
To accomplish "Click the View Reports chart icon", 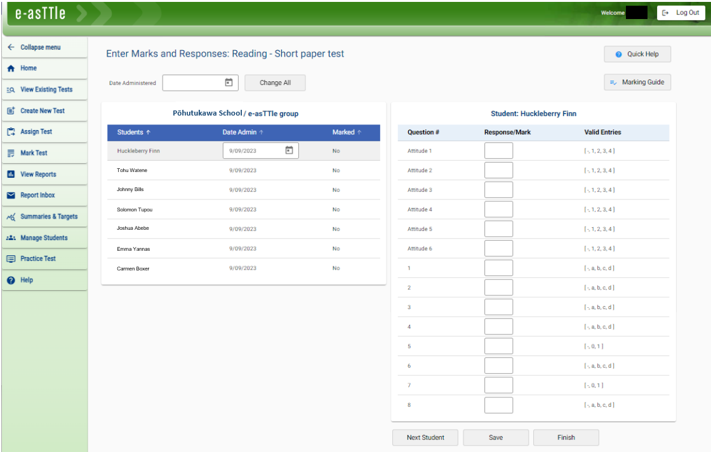I will (x=11, y=175).
